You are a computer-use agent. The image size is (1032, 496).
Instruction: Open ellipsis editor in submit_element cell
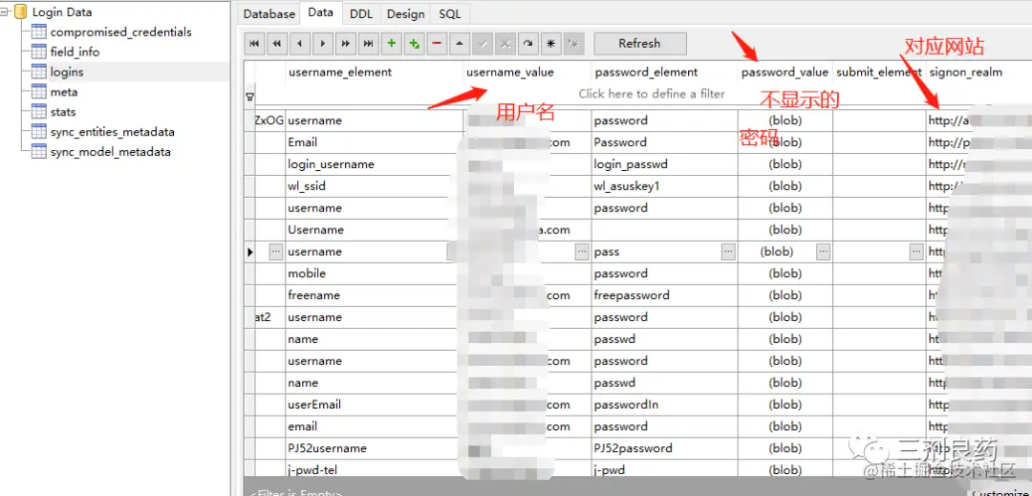(916, 251)
